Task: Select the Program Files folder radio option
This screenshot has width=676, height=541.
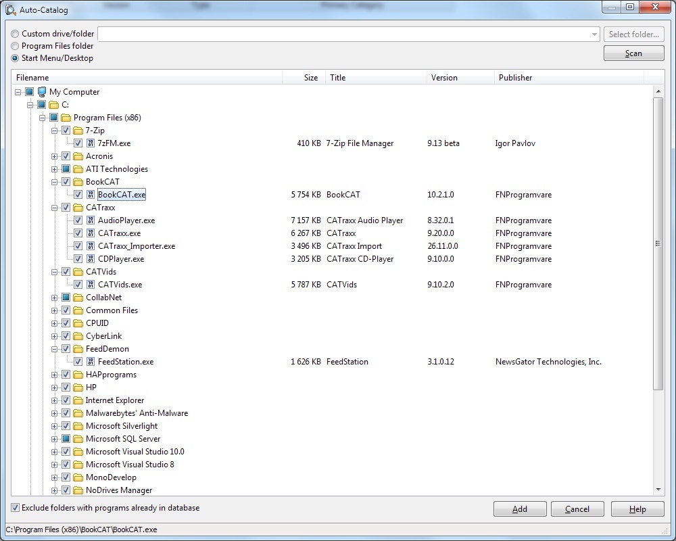Action: coord(15,46)
